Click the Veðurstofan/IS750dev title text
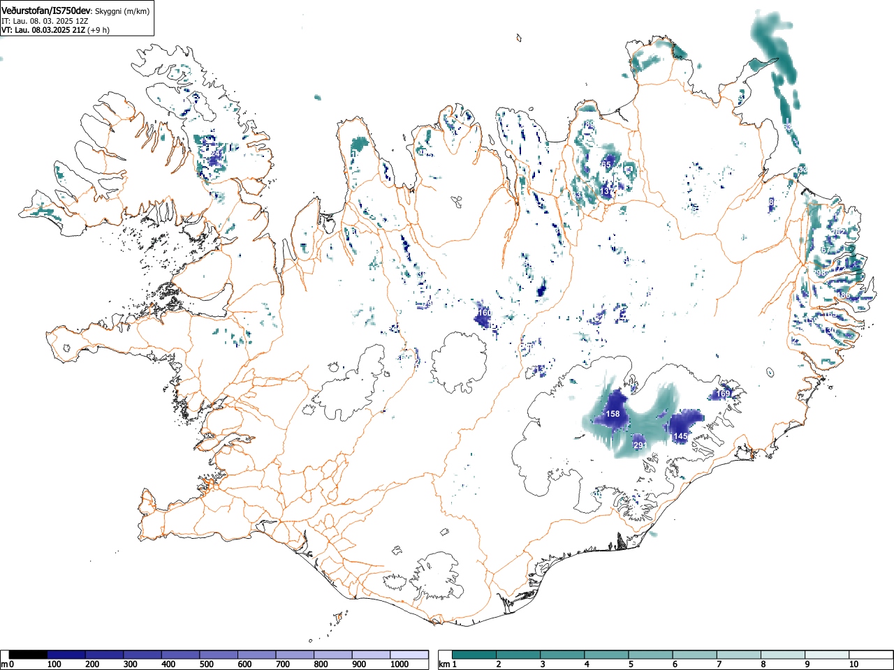This screenshot has height=670, width=894. coord(46,10)
